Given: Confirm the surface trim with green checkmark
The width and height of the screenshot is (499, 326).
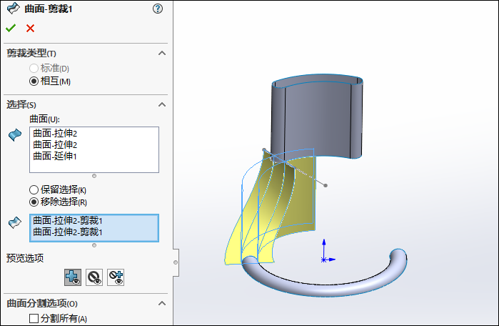Looking at the screenshot, I should click(11, 28).
